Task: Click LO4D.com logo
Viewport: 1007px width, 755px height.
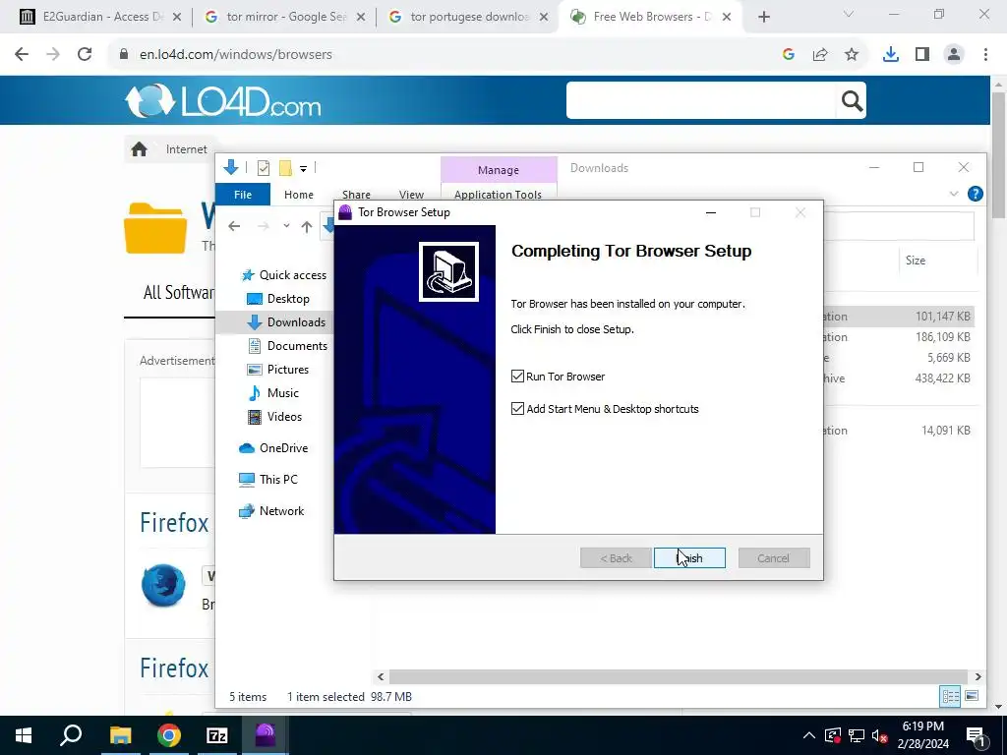Action: (223, 101)
